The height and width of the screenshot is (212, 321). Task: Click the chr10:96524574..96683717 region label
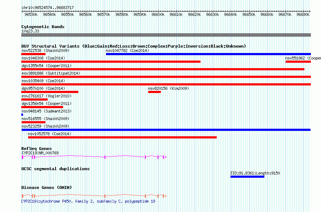[48, 8]
